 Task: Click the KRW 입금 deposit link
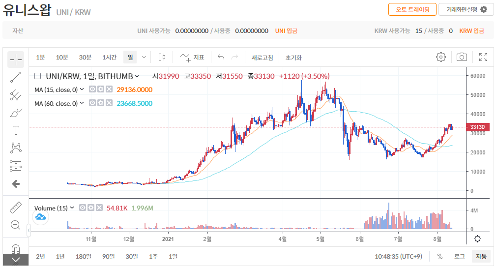point(471,30)
